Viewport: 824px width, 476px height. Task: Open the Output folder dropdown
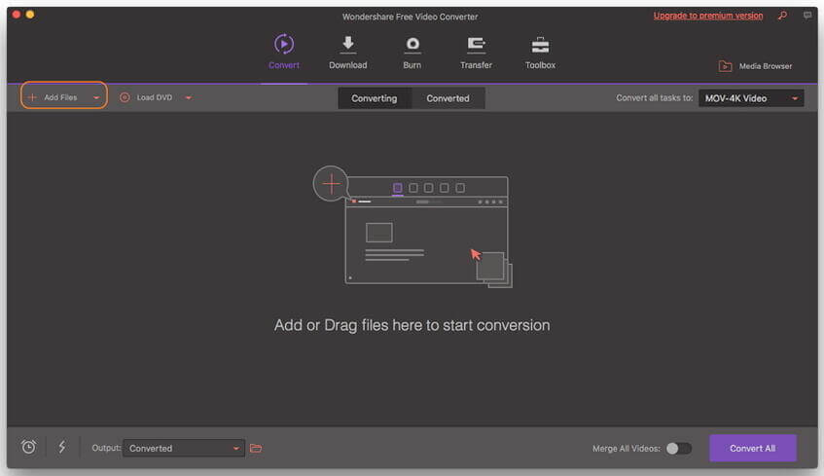pyautogui.click(x=184, y=448)
